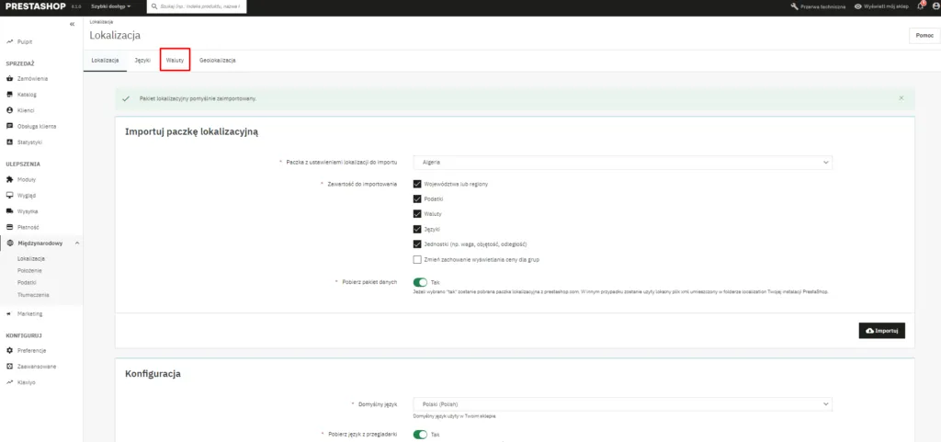Dismiss the green success alert
This screenshot has width=941, height=442.
[x=901, y=97]
